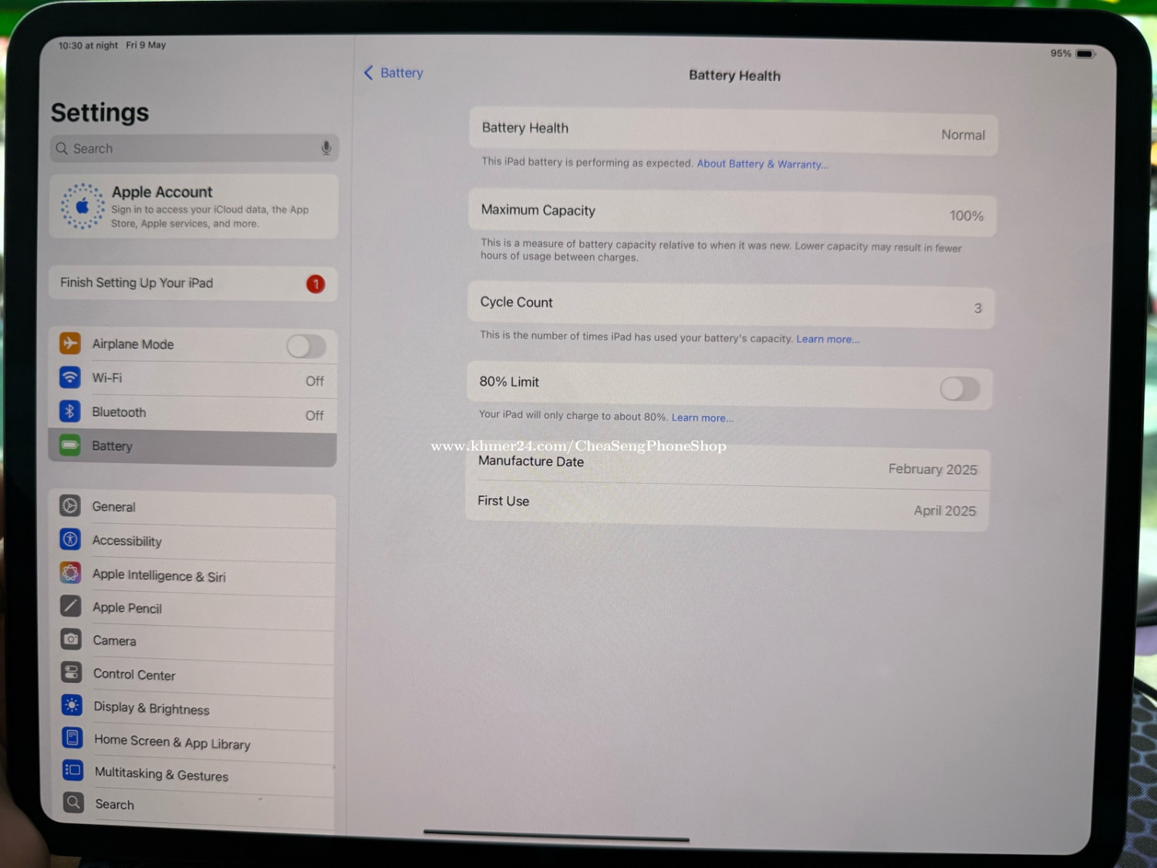The height and width of the screenshot is (868, 1157).
Task: Tap the 10:30 at night clock
Action: pyautogui.click(x=88, y=45)
